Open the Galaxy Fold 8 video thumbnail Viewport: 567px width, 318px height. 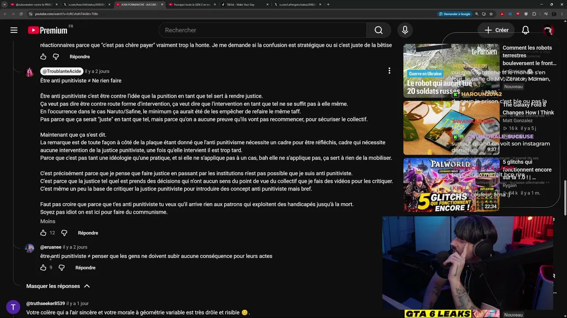point(451,128)
